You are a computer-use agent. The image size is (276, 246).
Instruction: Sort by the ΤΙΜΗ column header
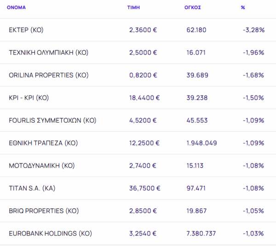pos(133,7)
